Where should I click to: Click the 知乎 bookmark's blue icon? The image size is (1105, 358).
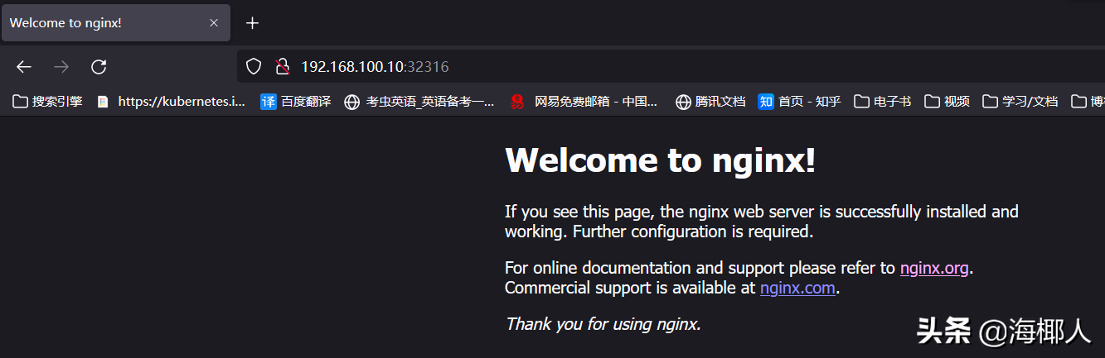pos(765,102)
